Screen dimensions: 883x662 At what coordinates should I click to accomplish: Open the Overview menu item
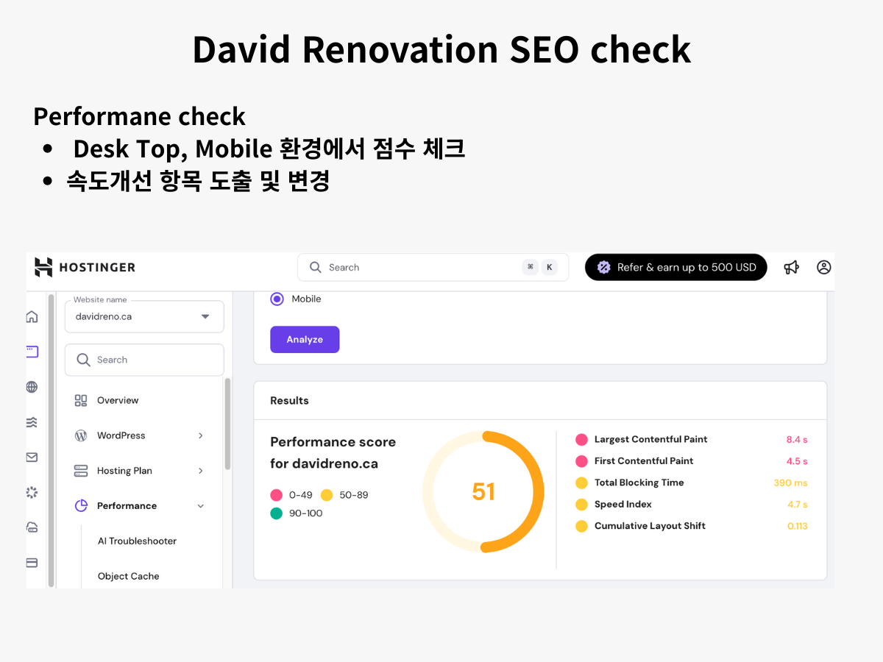[x=118, y=399]
